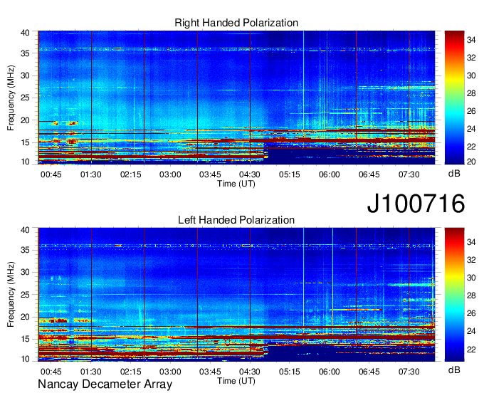Click the '20' frequency tick of Left Handed plot
Viewport: 484px width, 393px height.
pos(25,317)
